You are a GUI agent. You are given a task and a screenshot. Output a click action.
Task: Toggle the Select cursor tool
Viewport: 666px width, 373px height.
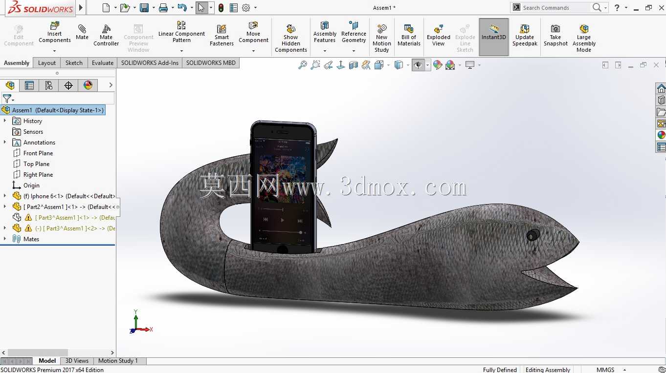pyautogui.click(x=201, y=8)
